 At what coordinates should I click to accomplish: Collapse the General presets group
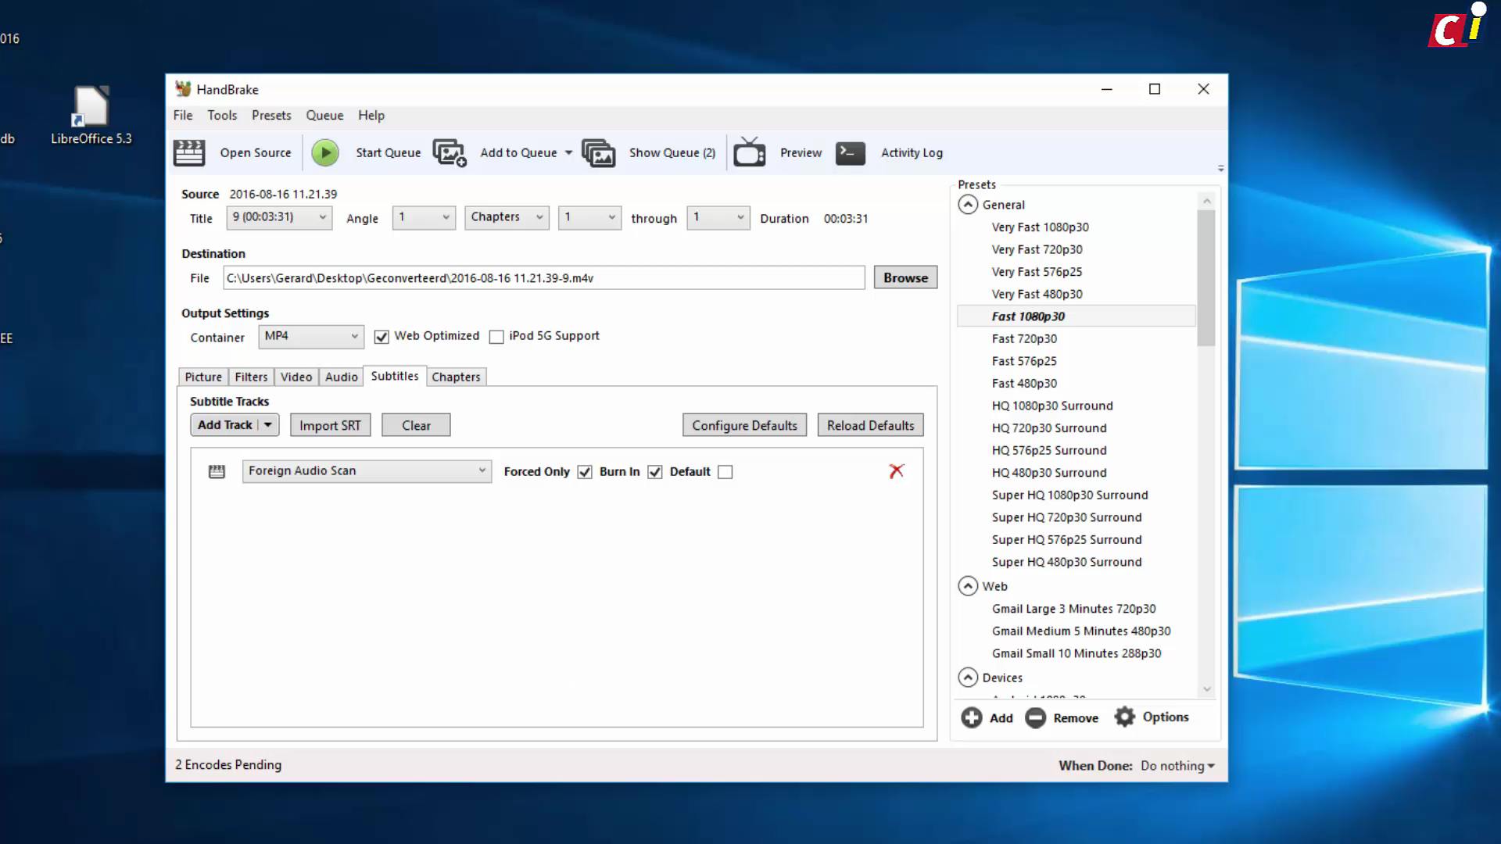(968, 205)
